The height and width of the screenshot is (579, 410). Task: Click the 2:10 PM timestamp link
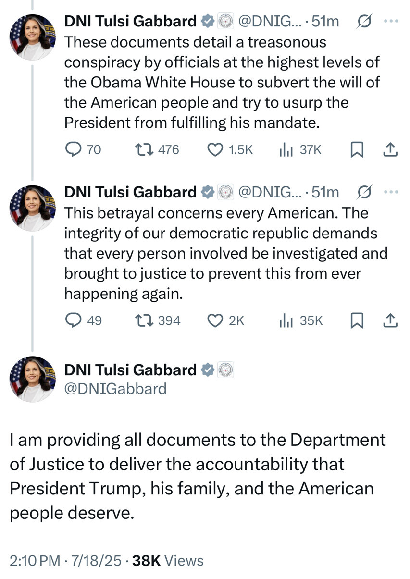pyautogui.click(x=35, y=560)
